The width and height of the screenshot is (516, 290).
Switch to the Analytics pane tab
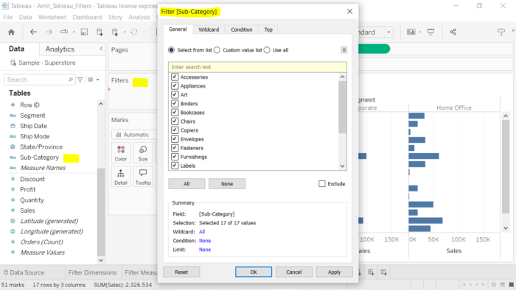[x=60, y=49]
